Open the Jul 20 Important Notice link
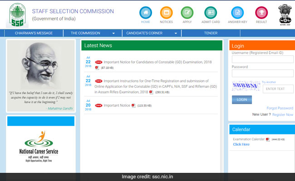 117,105
